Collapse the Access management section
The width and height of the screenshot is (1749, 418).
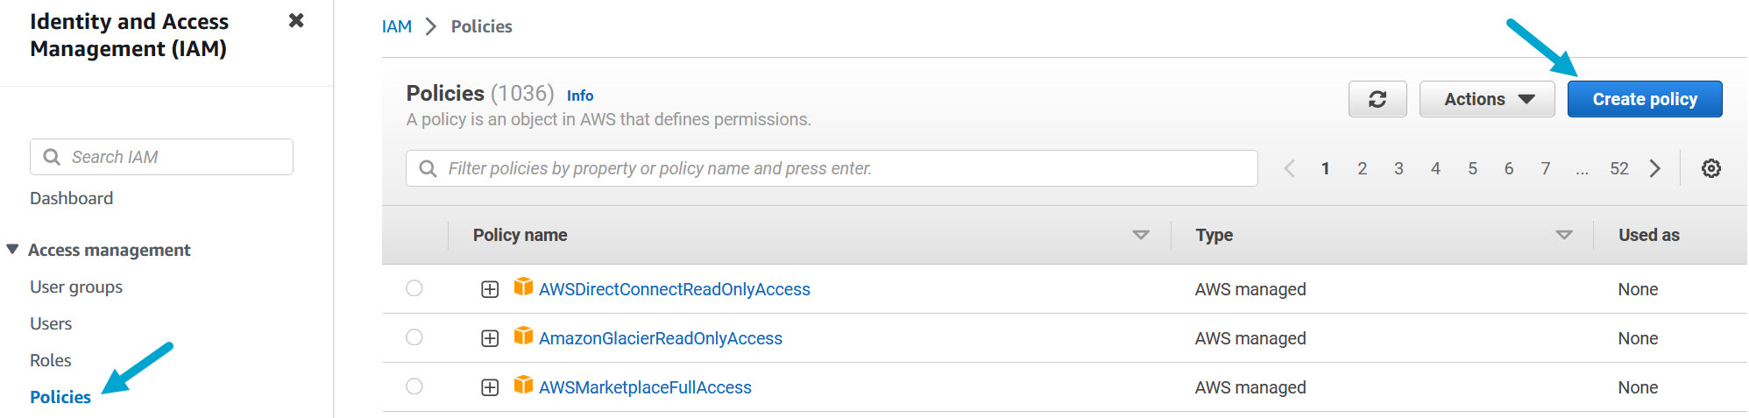pyautogui.click(x=12, y=250)
